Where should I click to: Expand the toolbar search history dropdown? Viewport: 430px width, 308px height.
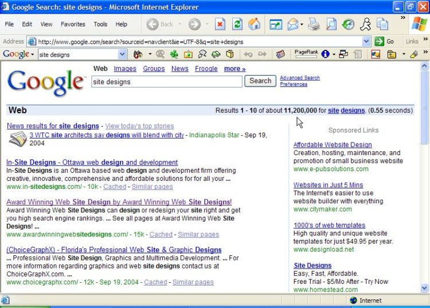(x=122, y=54)
